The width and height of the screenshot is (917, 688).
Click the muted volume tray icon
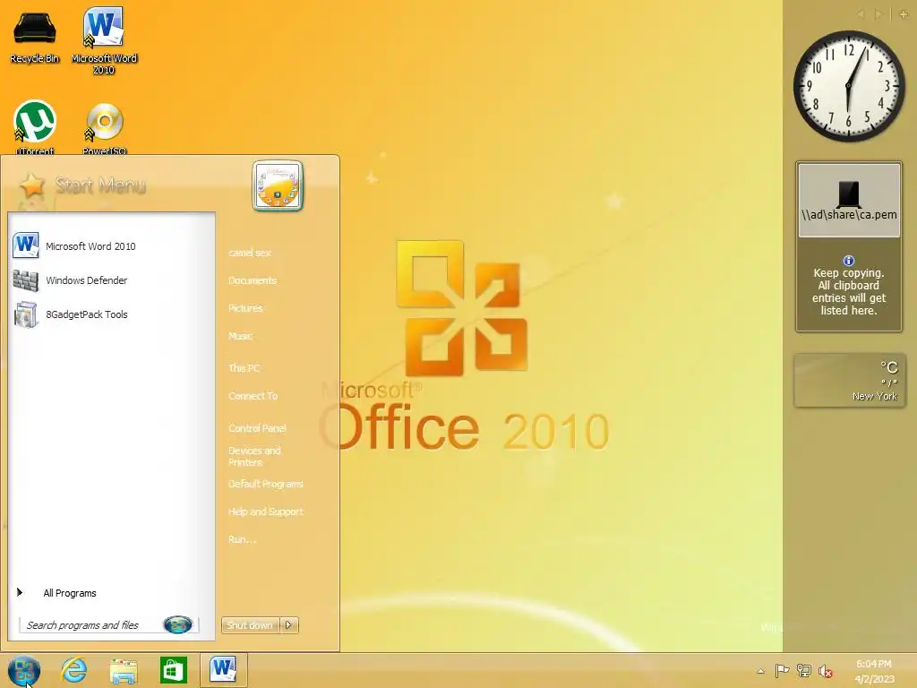pos(825,671)
